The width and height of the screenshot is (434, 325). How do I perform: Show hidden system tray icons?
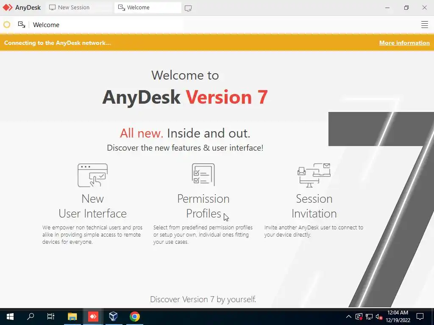click(x=349, y=317)
